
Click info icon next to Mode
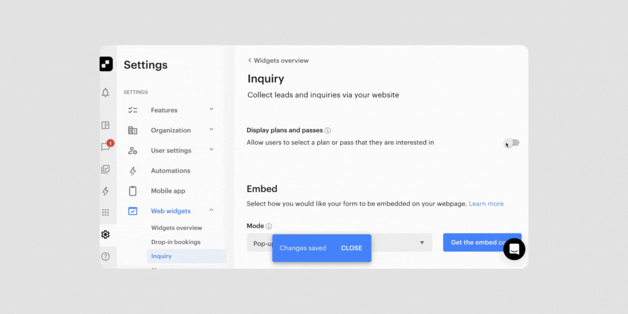tap(269, 226)
